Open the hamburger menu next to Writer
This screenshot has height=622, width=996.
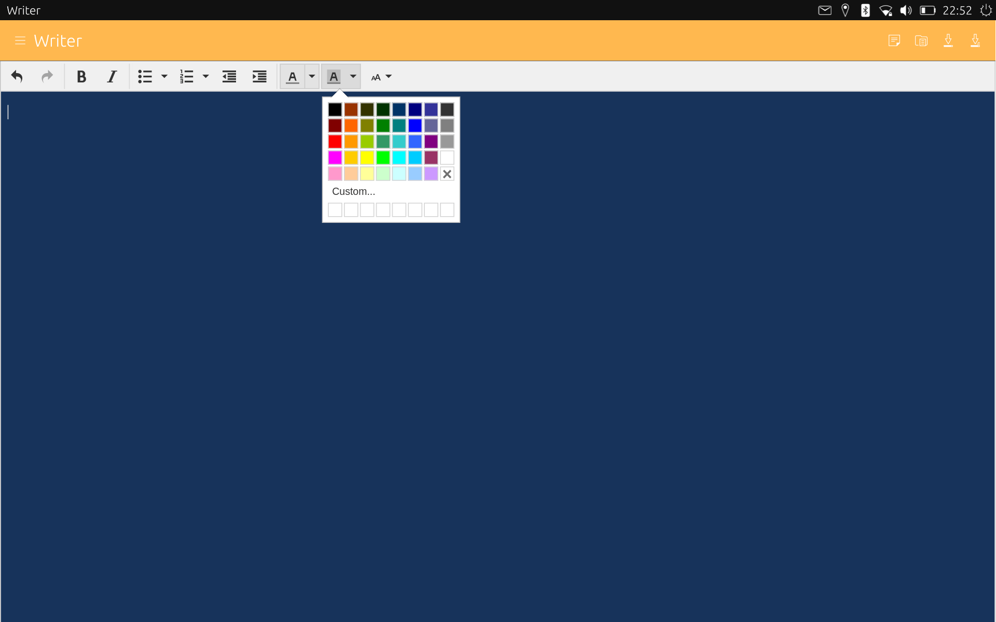click(20, 40)
